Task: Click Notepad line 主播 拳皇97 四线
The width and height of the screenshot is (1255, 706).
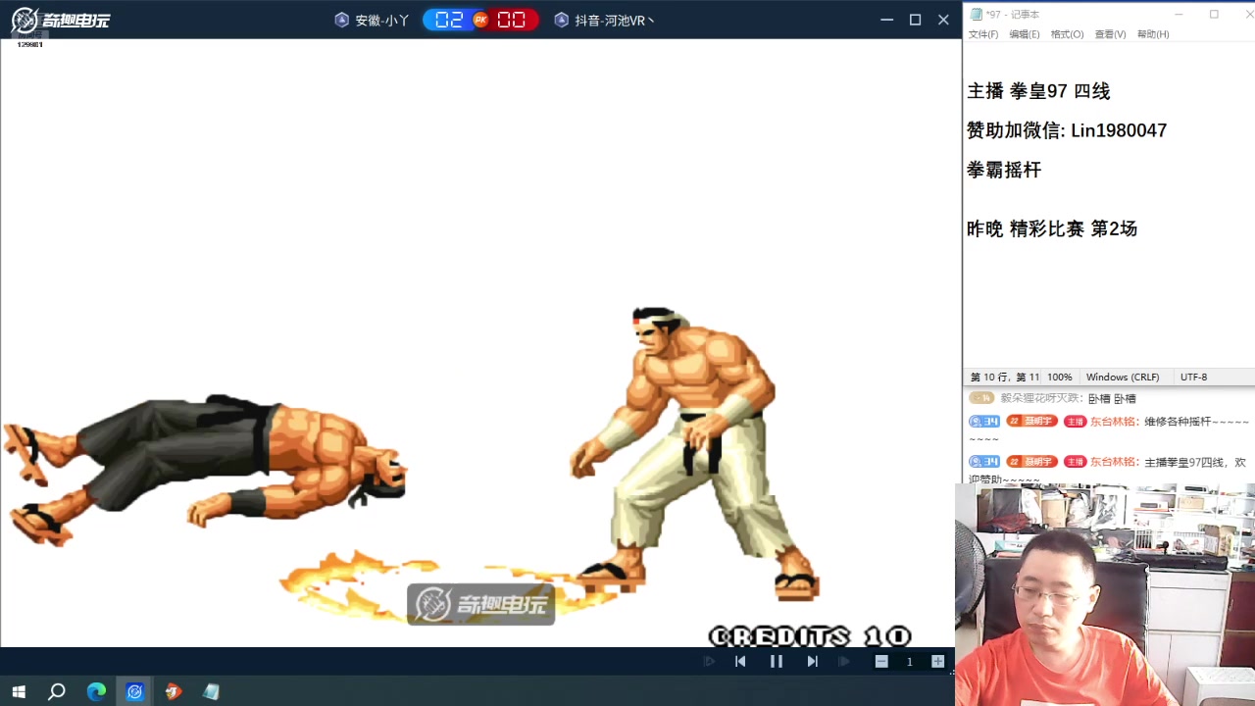Action: click(1038, 91)
